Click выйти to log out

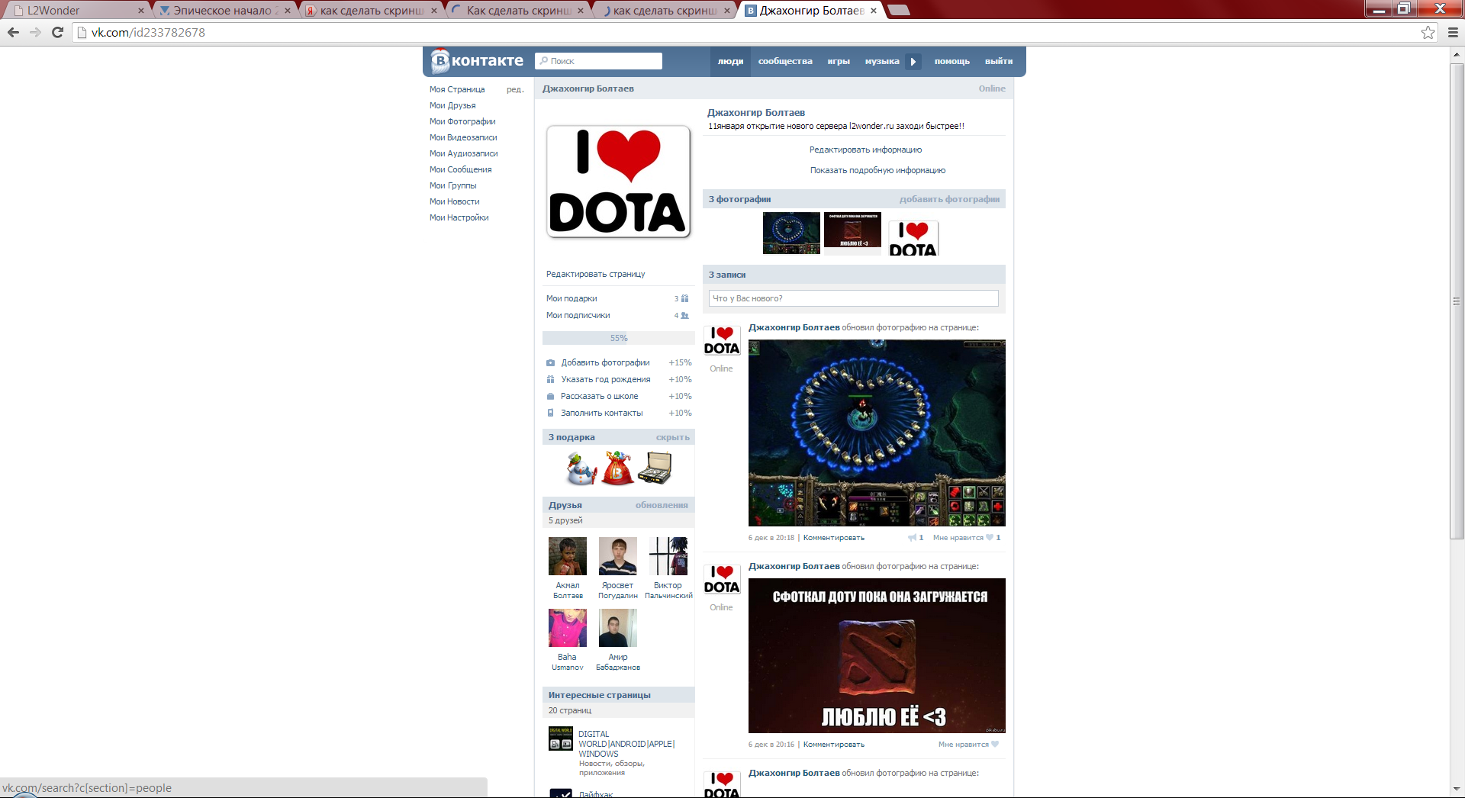998,62
